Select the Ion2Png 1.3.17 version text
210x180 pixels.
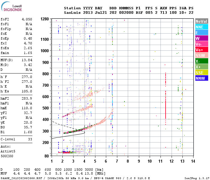pos(197,178)
